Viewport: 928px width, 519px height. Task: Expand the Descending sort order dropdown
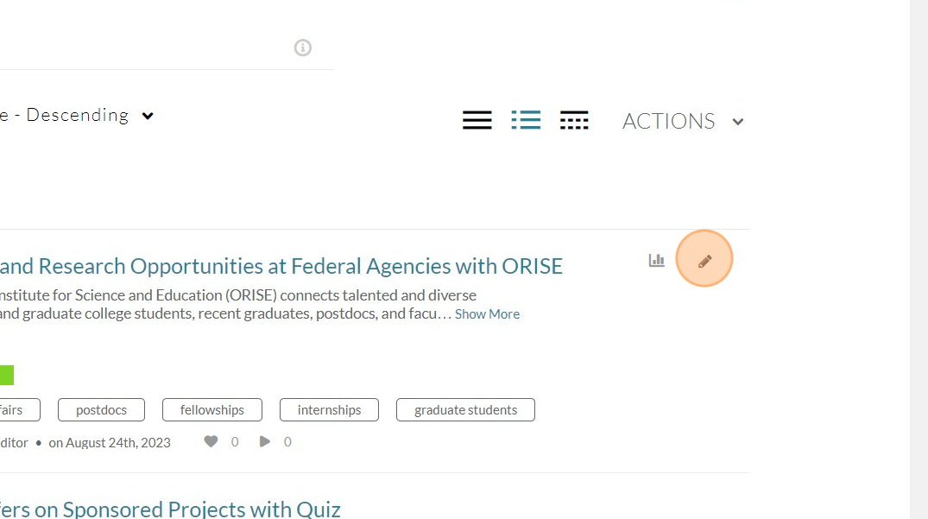coord(77,116)
